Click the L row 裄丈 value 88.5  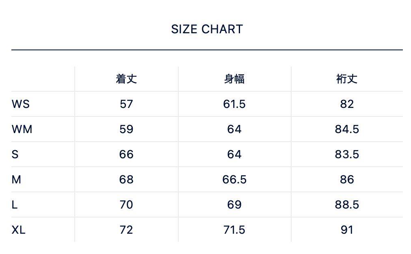coord(347,205)
